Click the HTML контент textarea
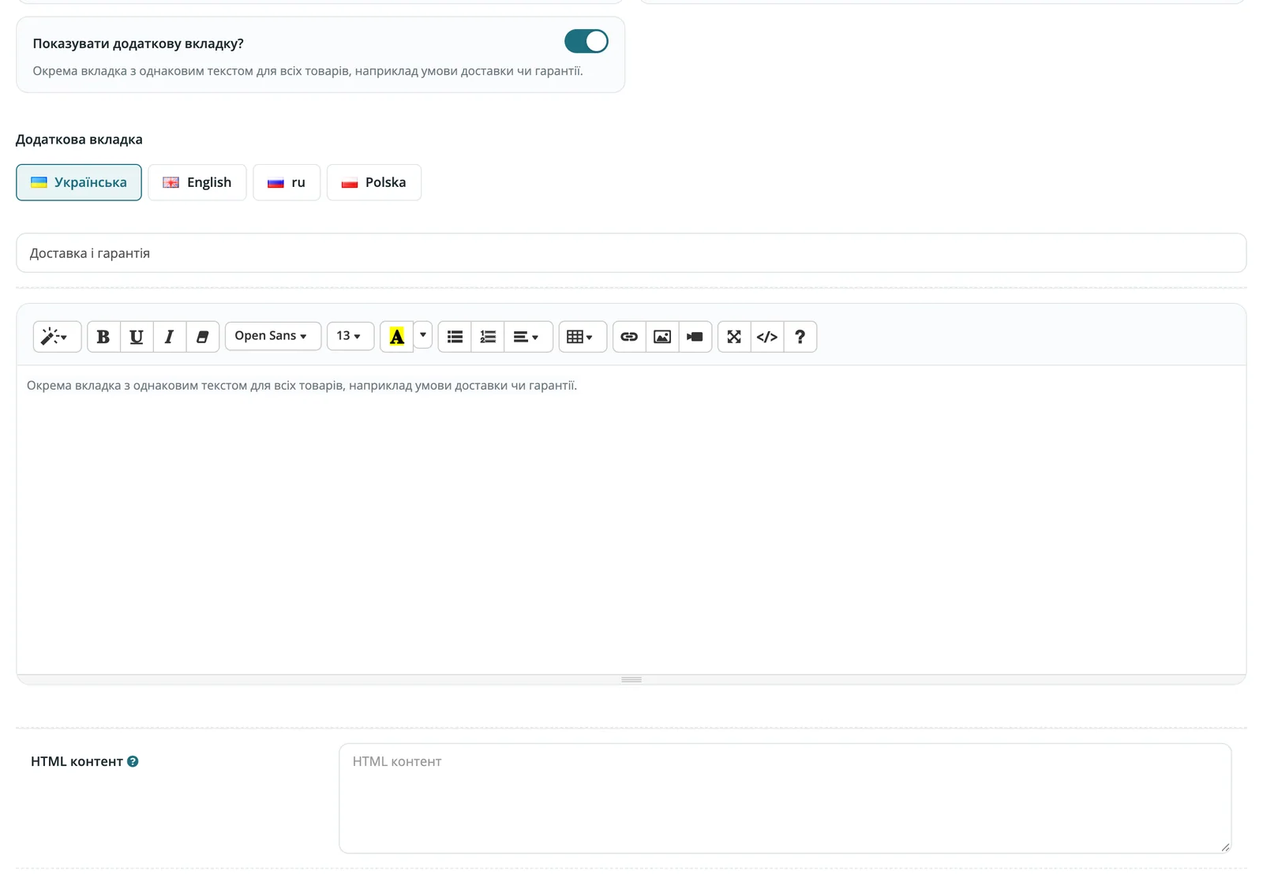The image size is (1263, 885). click(x=785, y=798)
